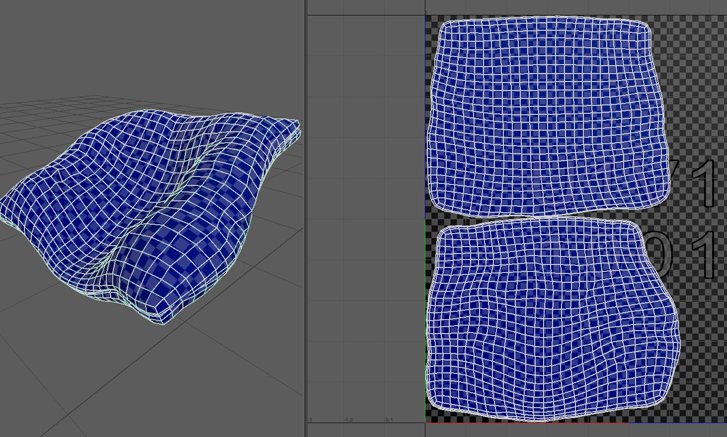This screenshot has height=437, width=727.
Task: Click the red U axis line
Action: click(x=527, y=424)
